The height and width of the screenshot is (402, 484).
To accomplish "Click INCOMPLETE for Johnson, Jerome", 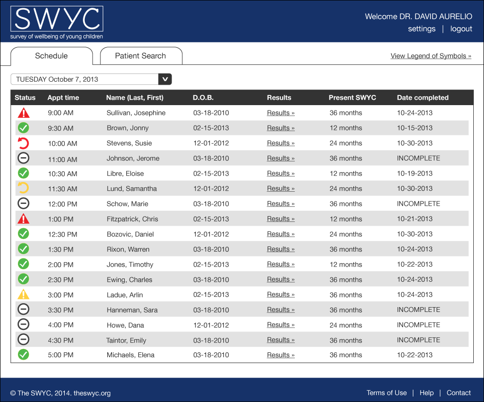I will pyautogui.click(x=419, y=158).
